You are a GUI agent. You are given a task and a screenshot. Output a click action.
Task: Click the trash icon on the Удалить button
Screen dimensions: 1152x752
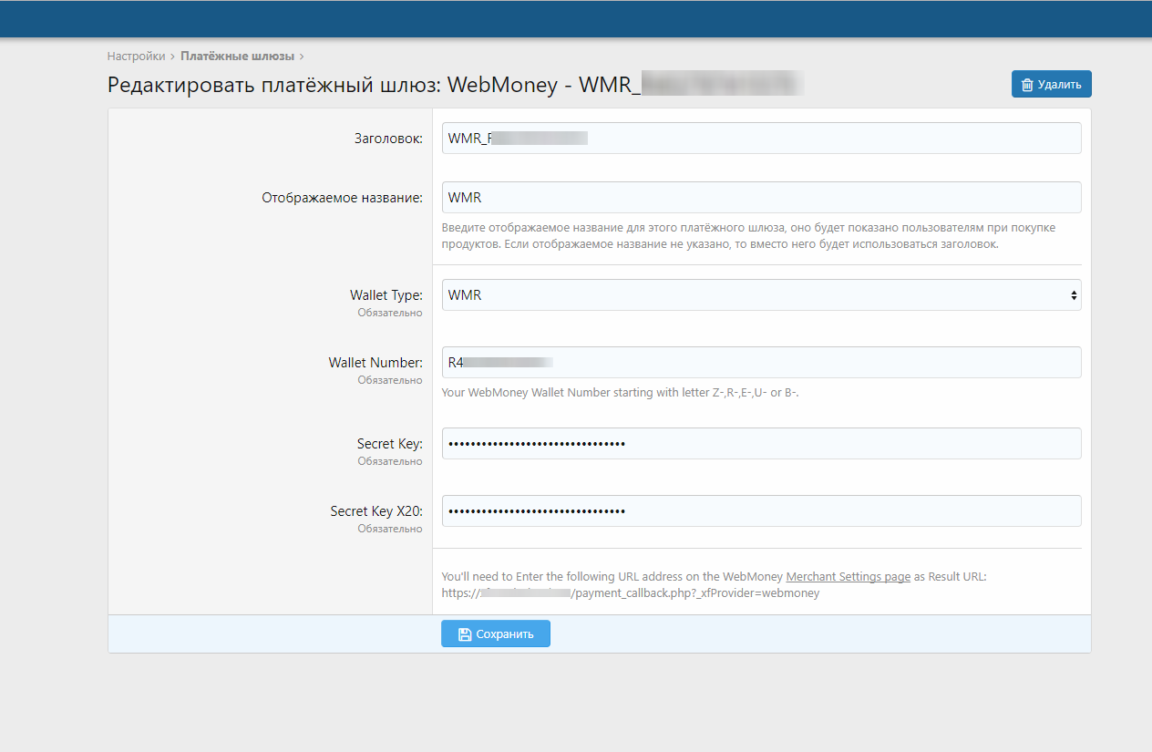(x=1027, y=85)
